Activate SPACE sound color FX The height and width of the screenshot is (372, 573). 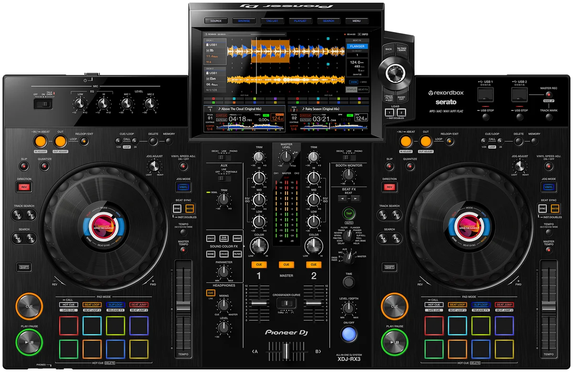(x=211, y=238)
